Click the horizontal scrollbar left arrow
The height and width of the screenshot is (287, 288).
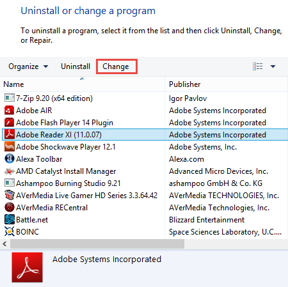[4, 244]
